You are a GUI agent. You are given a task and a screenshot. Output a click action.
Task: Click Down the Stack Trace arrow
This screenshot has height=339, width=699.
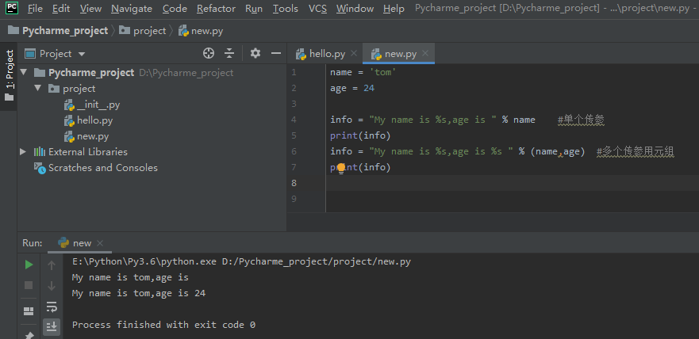[52, 286]
